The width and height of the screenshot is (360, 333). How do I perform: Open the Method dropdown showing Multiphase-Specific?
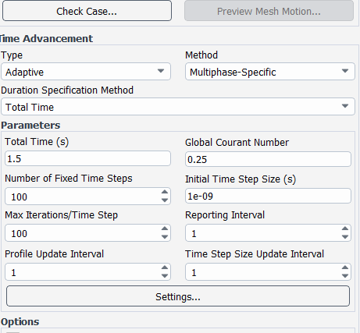pos(270,72)
